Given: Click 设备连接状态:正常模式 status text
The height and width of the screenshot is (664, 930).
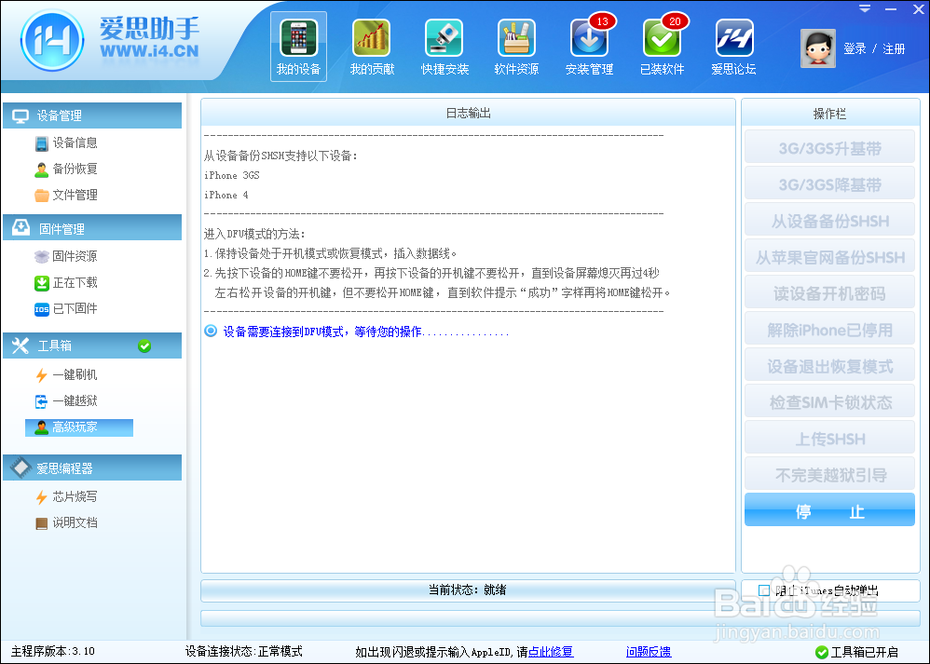Looking at the screenshot, I should tap(244, 652).
